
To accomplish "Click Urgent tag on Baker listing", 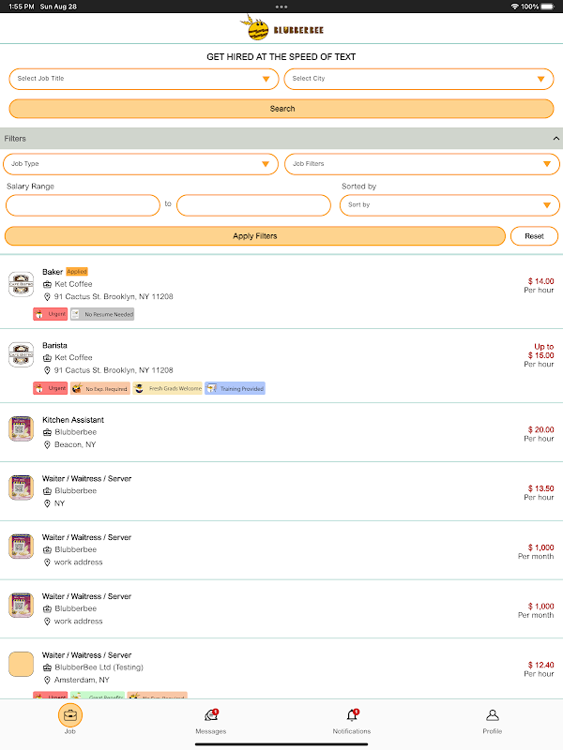I will (51, 314).
